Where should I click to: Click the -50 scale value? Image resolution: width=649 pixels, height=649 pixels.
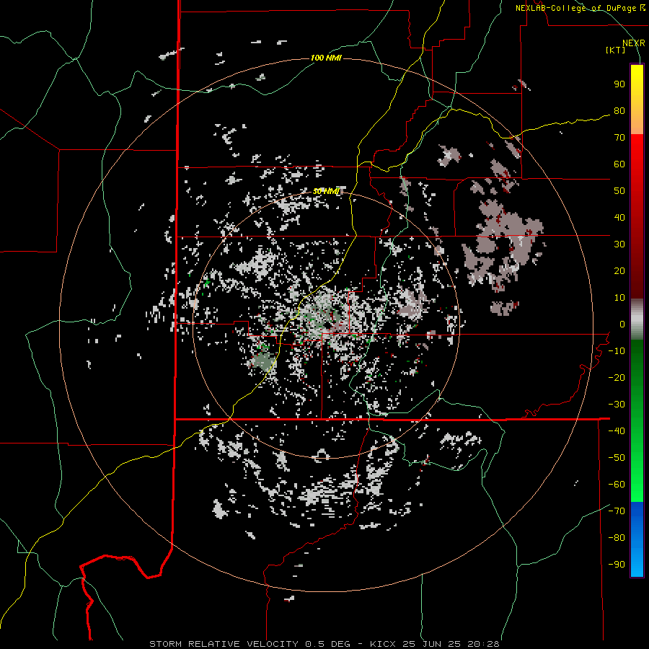pos(617,458)
